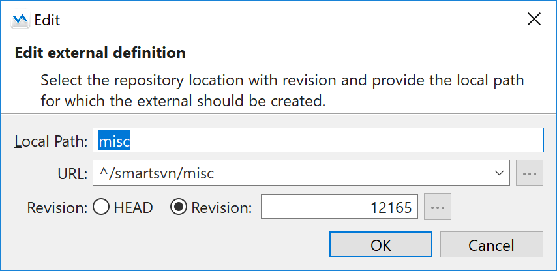Screen dimensions: 557x271
Task: Confirm the dialog with OK
Action: click(x=381, y=245)
